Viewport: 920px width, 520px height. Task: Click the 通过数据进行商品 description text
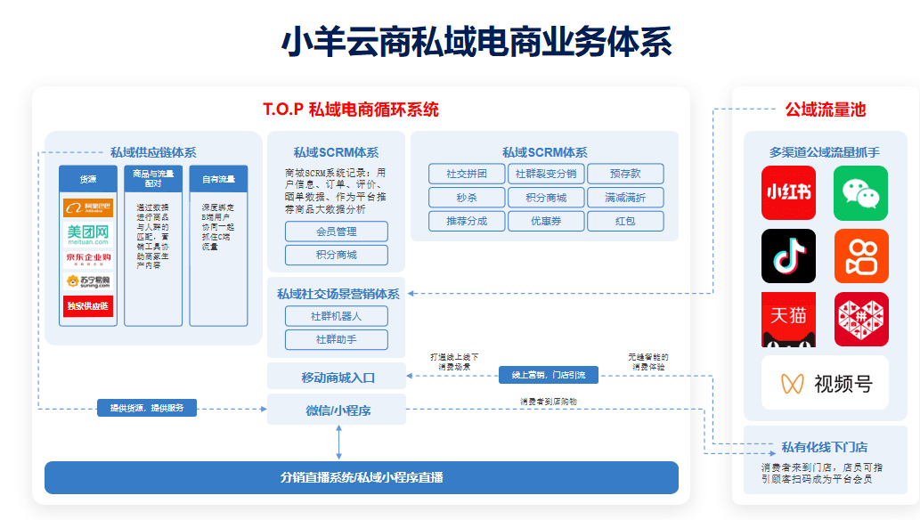(x=152, y=236)
